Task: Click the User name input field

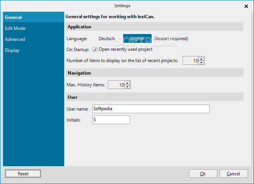Action: 151,109
